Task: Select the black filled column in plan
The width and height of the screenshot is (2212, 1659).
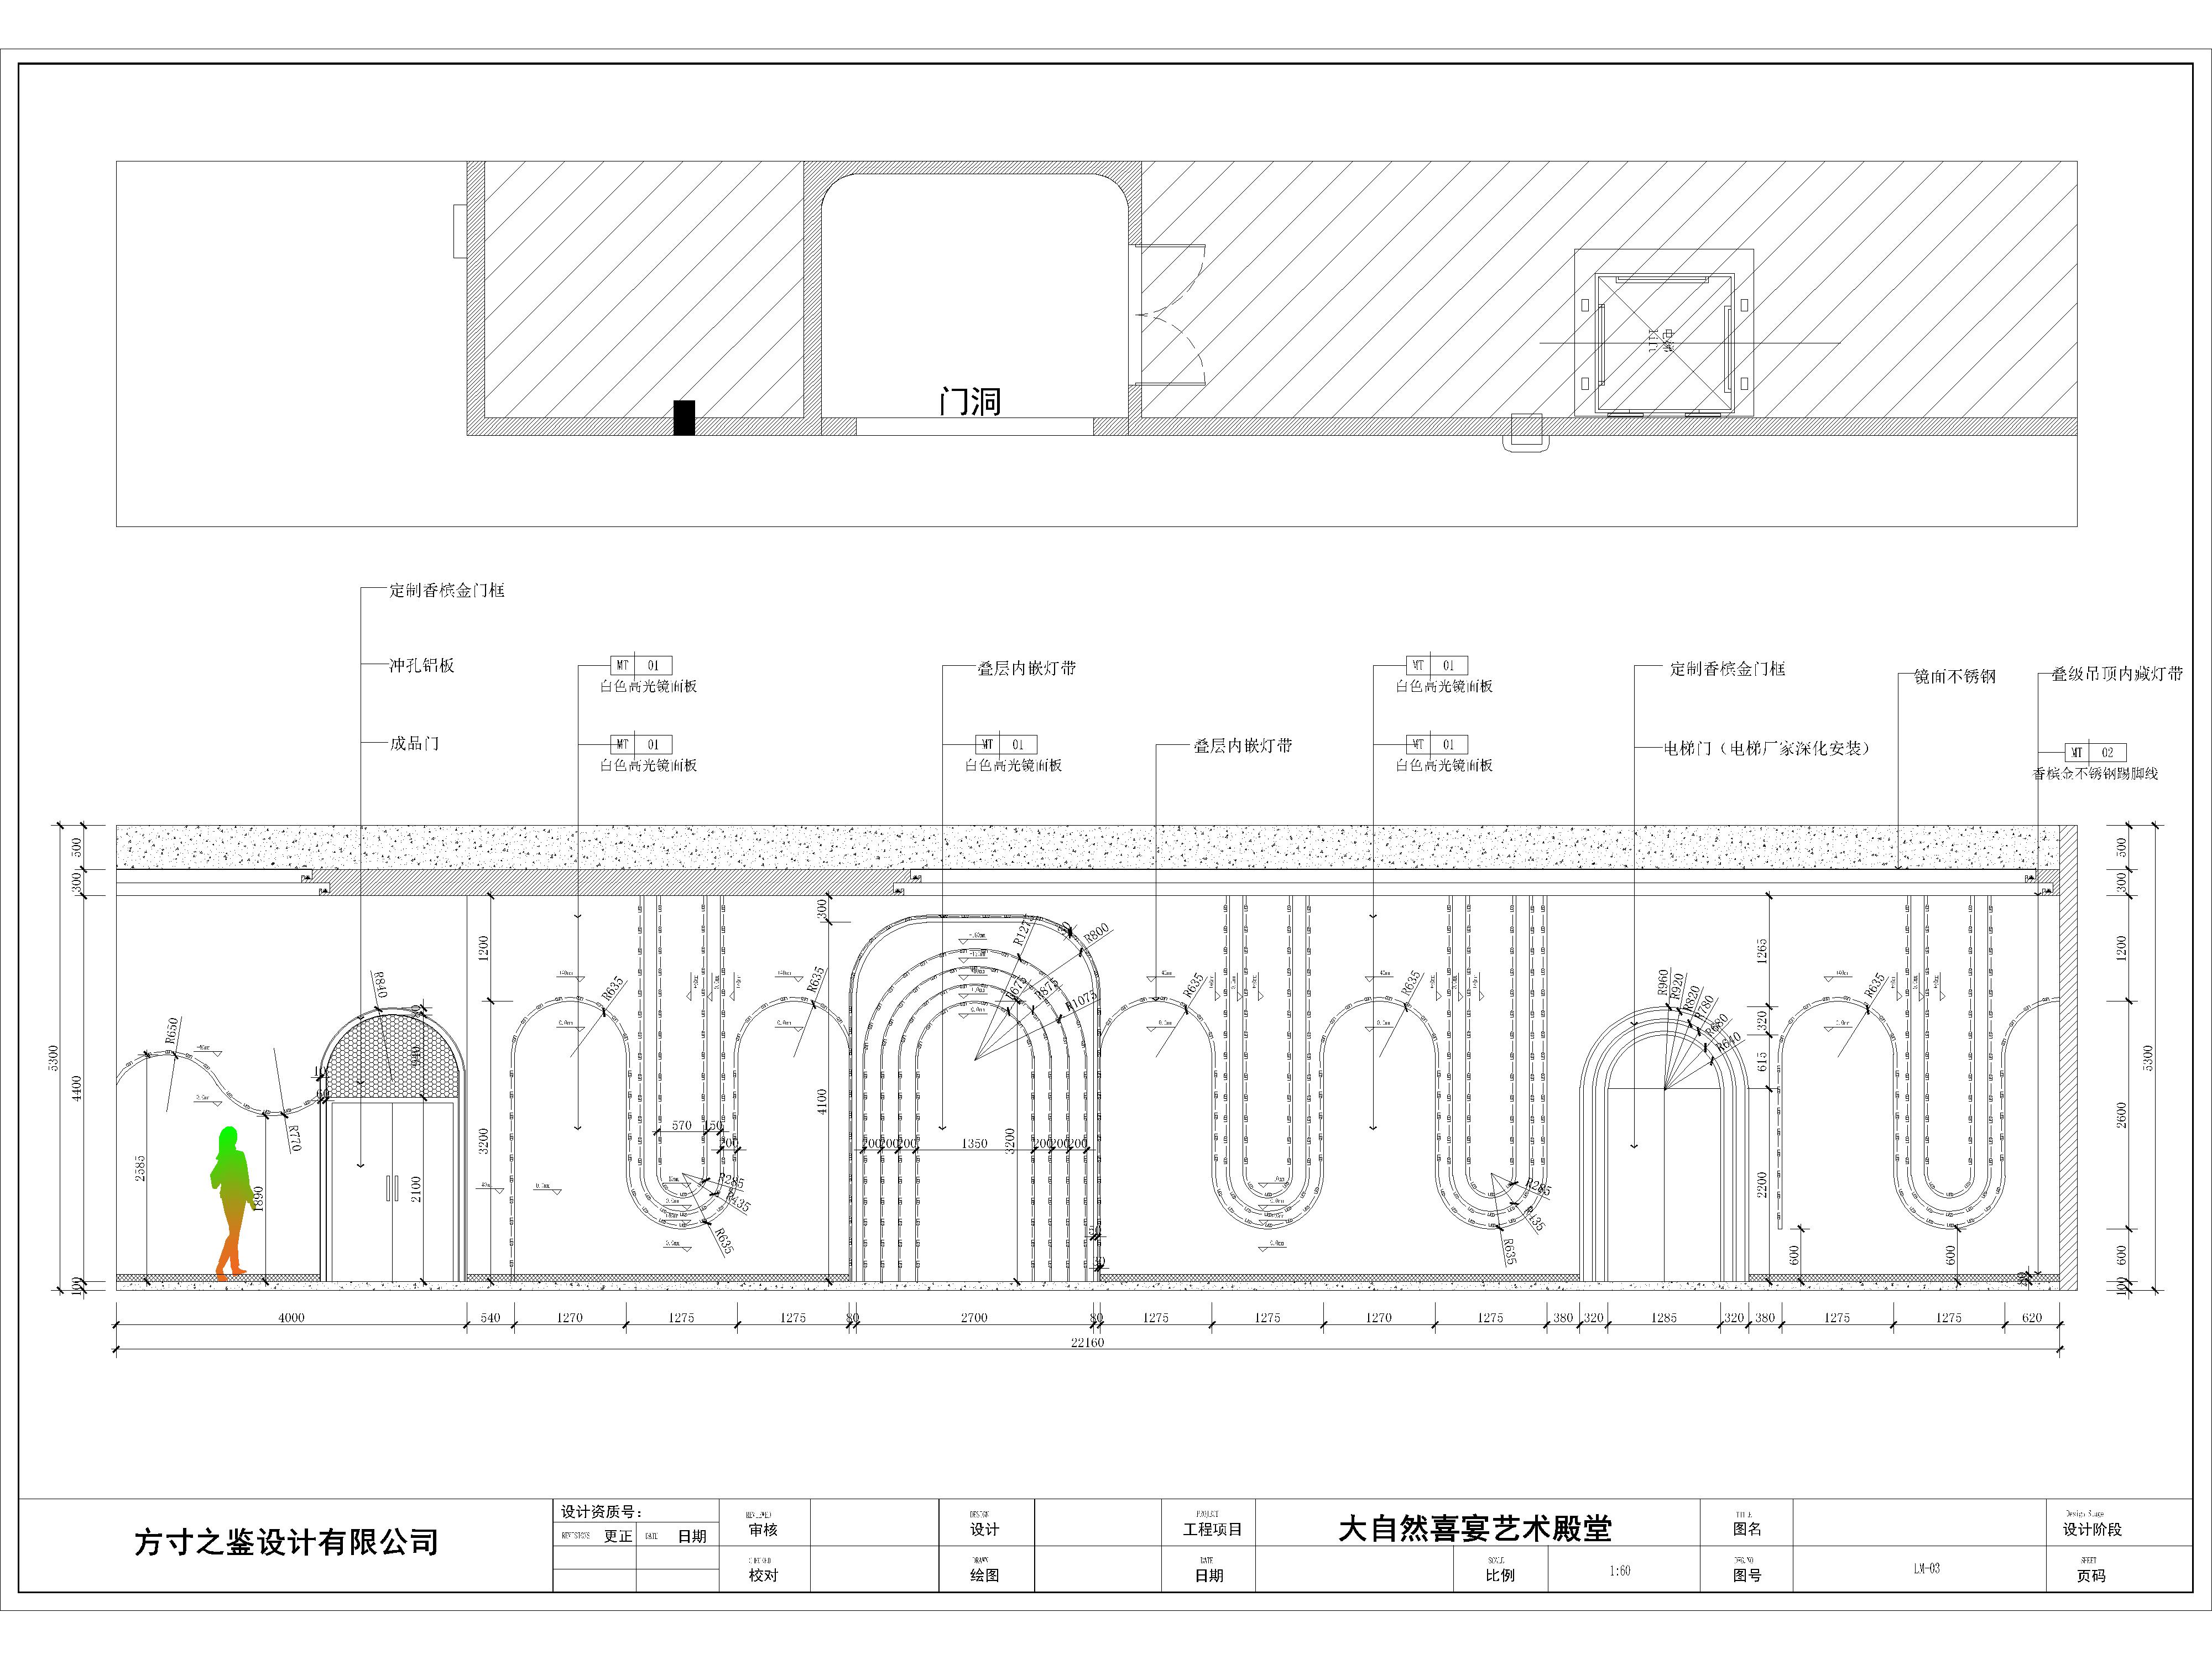Action: click(684, 417)
